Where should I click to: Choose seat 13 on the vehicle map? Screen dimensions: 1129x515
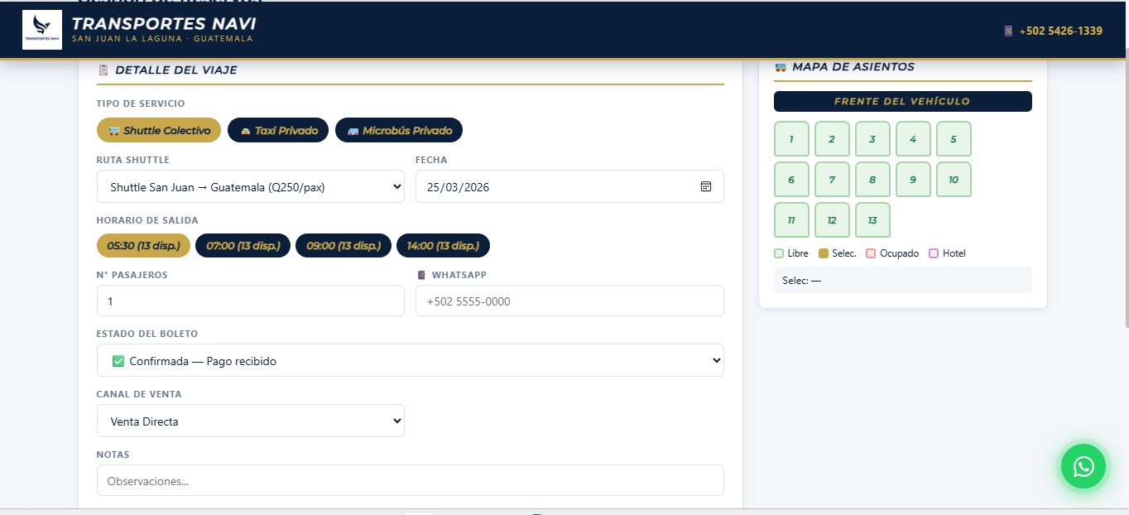(872, 220)
